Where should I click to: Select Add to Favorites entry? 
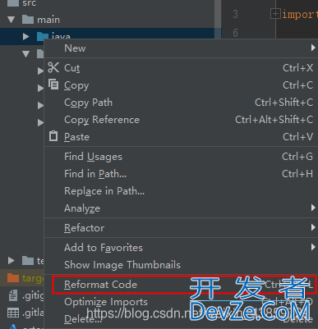[181, 248]
